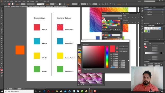This screenshot has width=165, height=93.
Task: Open the File menu
Action: (5, 1)
